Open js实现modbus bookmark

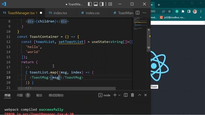[172, 17]
